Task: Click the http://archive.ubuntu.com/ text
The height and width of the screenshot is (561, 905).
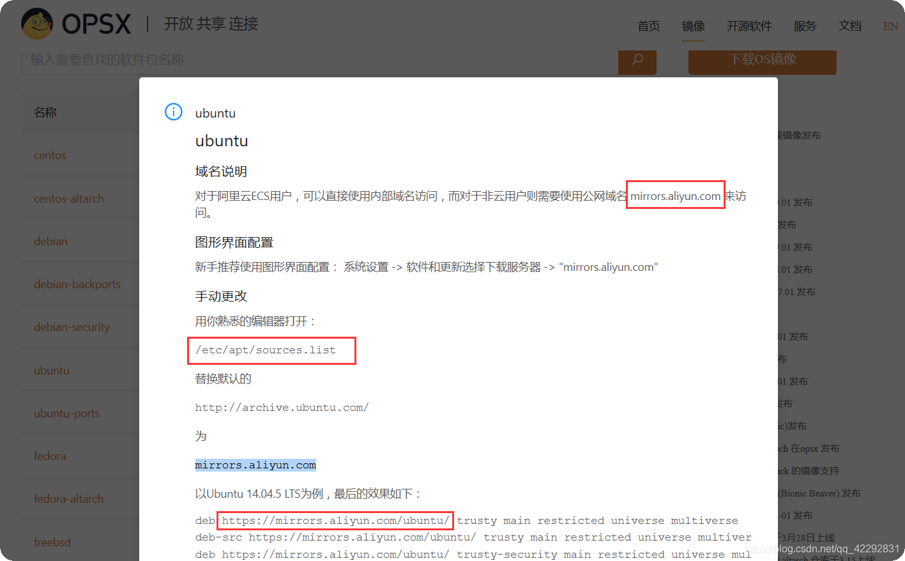Action: pyautogui.click(x=282, y=408)
